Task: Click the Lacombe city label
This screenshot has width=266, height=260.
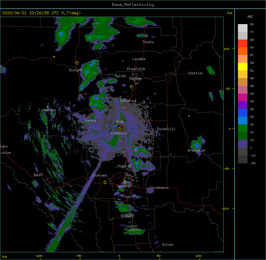Action: point(139,59)
